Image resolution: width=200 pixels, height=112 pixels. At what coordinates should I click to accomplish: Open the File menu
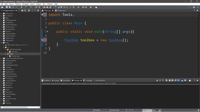pyautogui.click(x=2, y=4)
